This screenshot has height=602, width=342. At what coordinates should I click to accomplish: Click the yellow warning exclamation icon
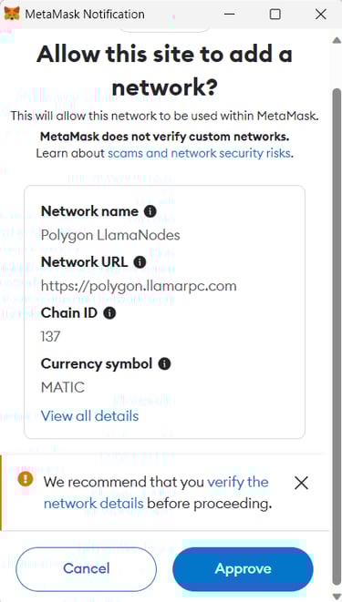26,478
